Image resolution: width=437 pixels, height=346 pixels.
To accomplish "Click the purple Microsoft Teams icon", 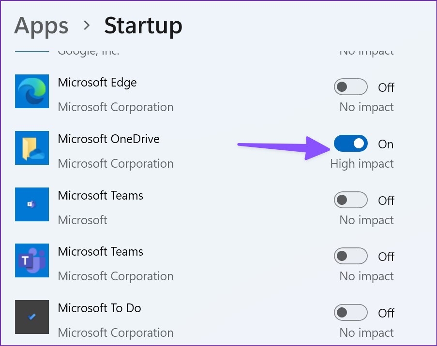I will [32, 260].
